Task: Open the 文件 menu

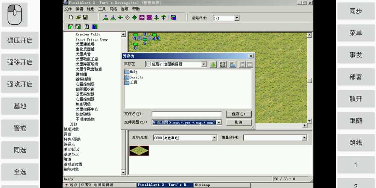Action: tap(68, 9)
